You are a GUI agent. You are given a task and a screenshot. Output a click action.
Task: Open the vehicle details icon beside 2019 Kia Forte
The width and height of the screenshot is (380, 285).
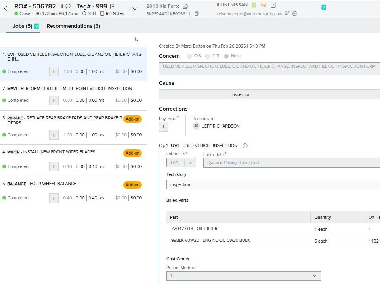(185, 6)
